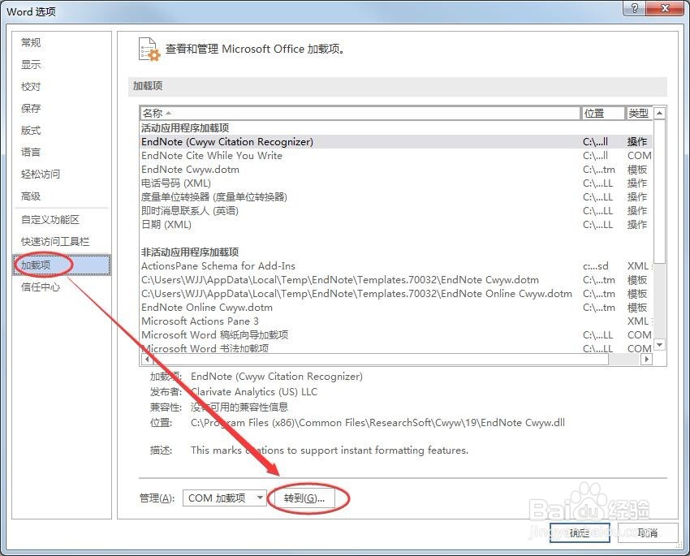Open the 常规 options category
This screenshot has width=690, height=556.
tap(31, 43)
